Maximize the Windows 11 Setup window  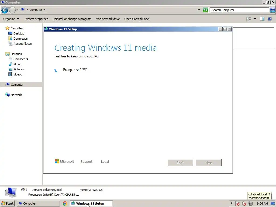(x=225, y=29)
